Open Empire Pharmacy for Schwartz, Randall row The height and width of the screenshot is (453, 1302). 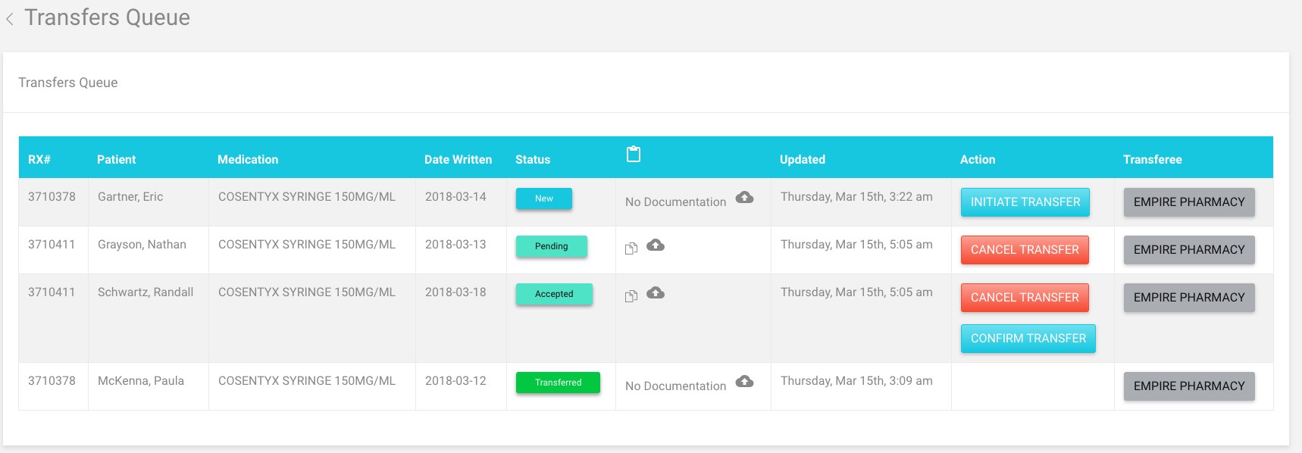coord(1189,298)
